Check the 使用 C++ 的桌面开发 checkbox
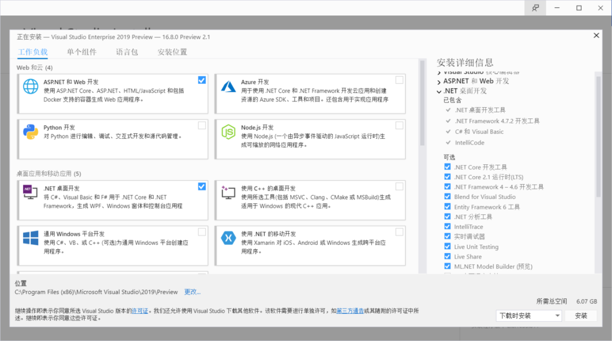The width and height of the screenshot is (612, 341). tap(399, 186)
